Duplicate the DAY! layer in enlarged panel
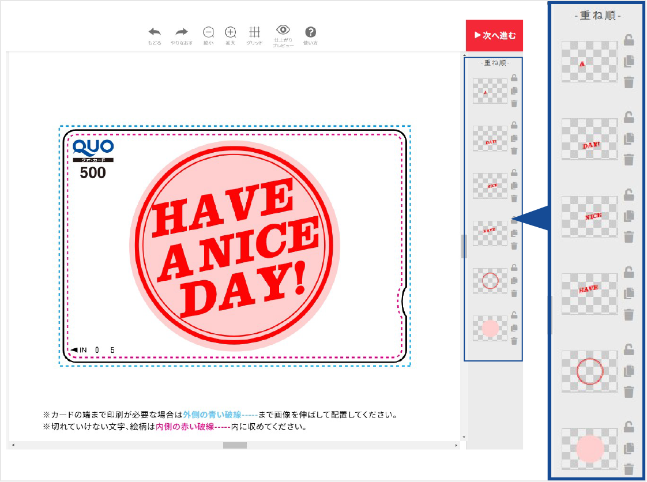Screen dimensions: 647x482 (x=629, y=138)
